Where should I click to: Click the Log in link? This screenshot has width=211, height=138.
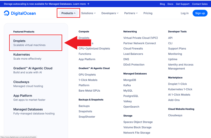tap(184, 13)
